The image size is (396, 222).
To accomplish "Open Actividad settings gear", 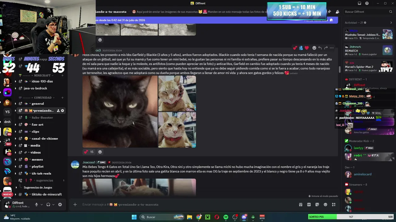I will point(365,23).
